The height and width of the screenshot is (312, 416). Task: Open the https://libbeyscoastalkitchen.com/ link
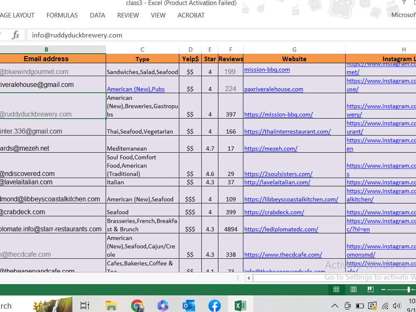[291, 199]
